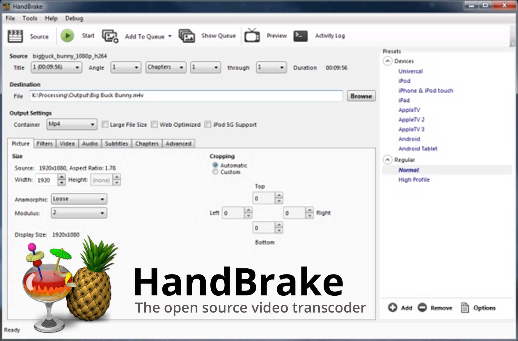Image resolution: width=518 pixels, height=341 pixels.
Task: Switch to the Subtitles tab
Action: click(x=116, y=143)
